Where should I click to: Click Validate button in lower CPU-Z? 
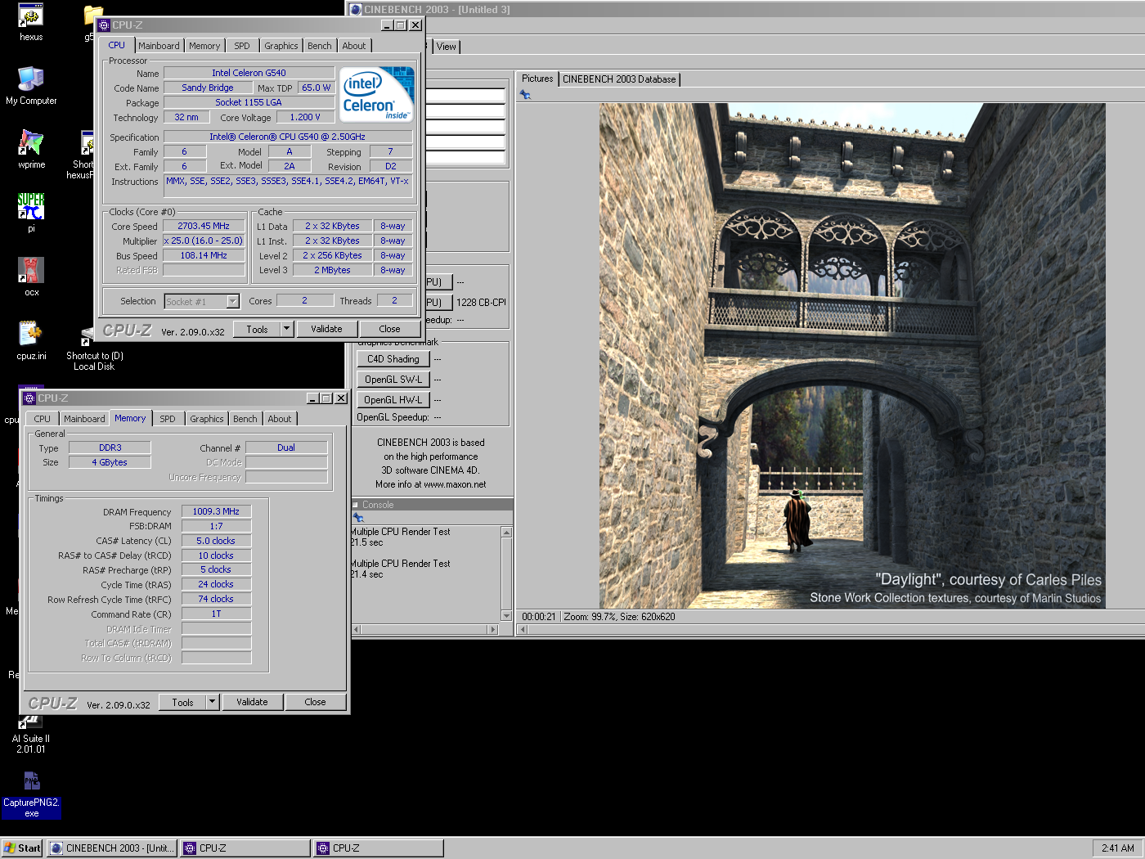[x=252, y=702]
